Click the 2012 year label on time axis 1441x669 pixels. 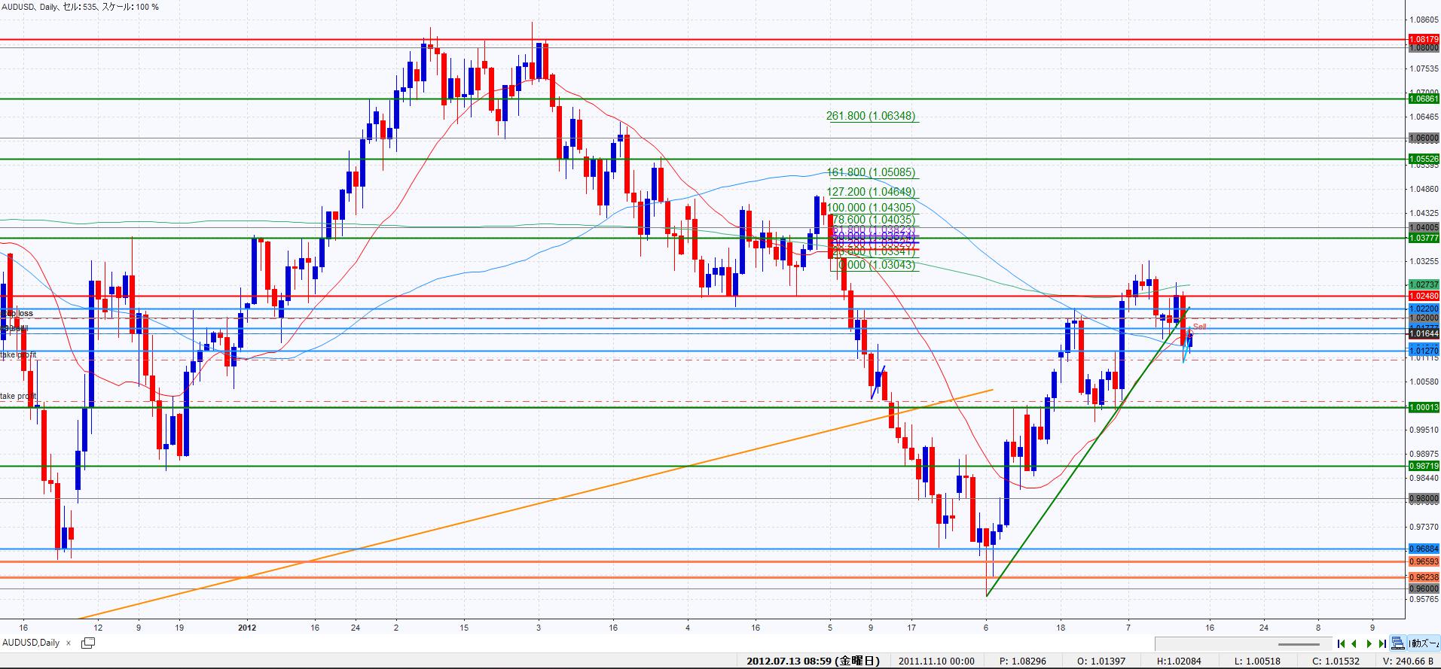pyautogui.click(x=247, y=627)
